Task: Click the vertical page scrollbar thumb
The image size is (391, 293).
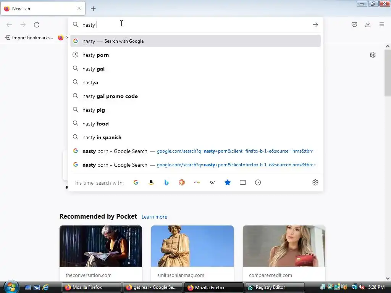Action: 388,73
